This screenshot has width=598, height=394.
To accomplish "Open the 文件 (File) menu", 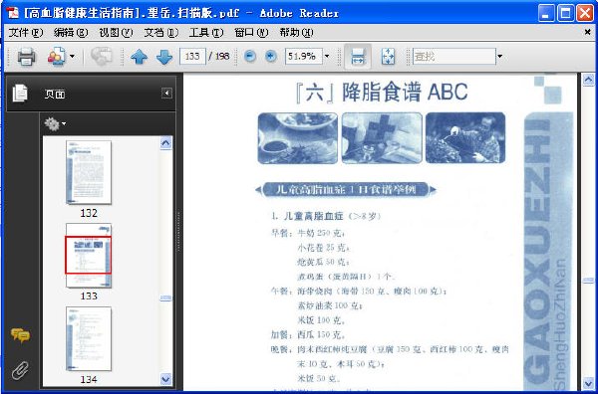I will [26, 33].
